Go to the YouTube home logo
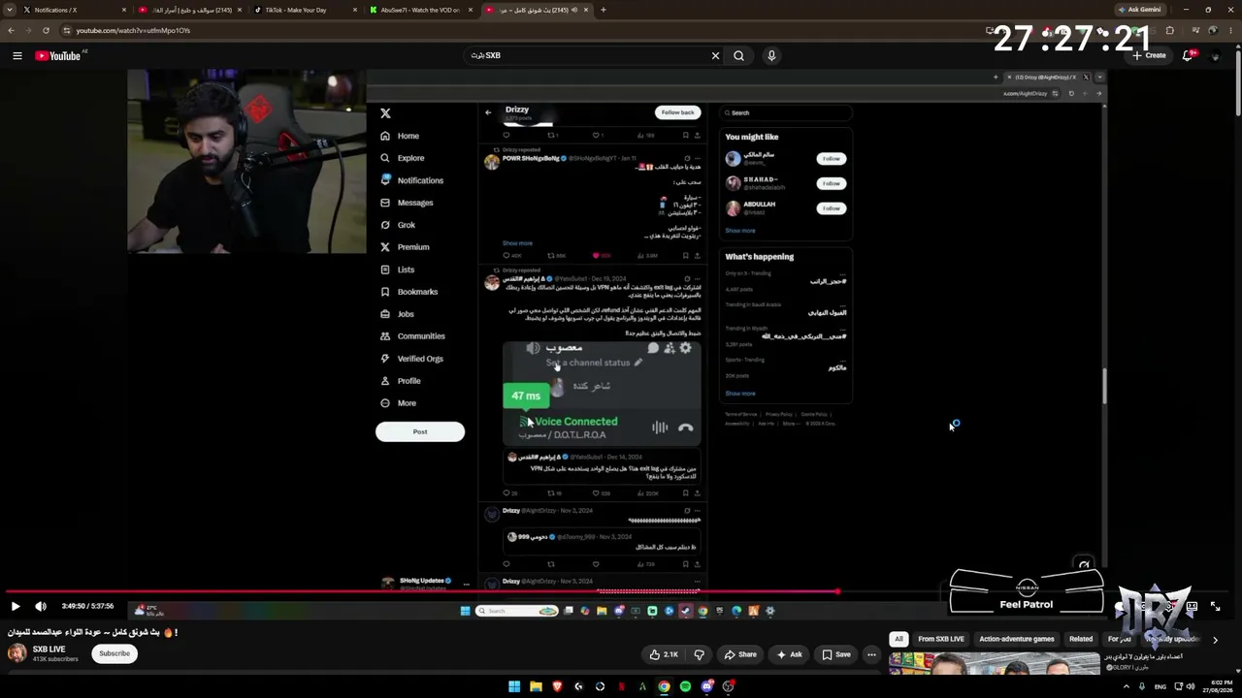The width and height of the screenshot is (1242, 698). [x=58, y=55]
